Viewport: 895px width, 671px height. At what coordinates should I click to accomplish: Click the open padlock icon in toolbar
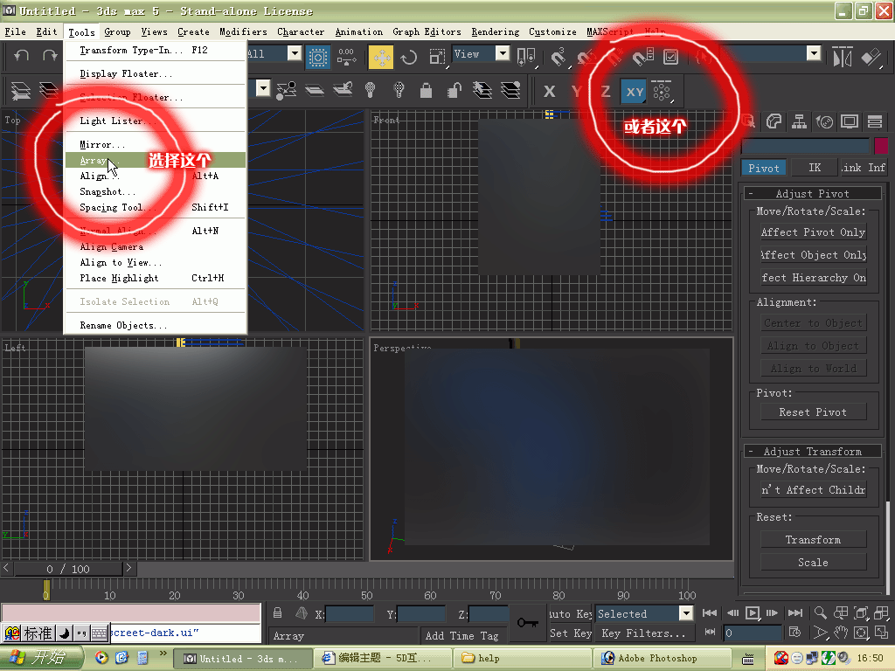[x=454, y=90]
